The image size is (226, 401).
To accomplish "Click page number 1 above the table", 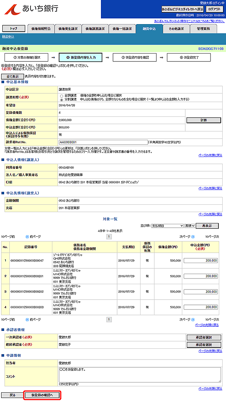I will [109, 237].
